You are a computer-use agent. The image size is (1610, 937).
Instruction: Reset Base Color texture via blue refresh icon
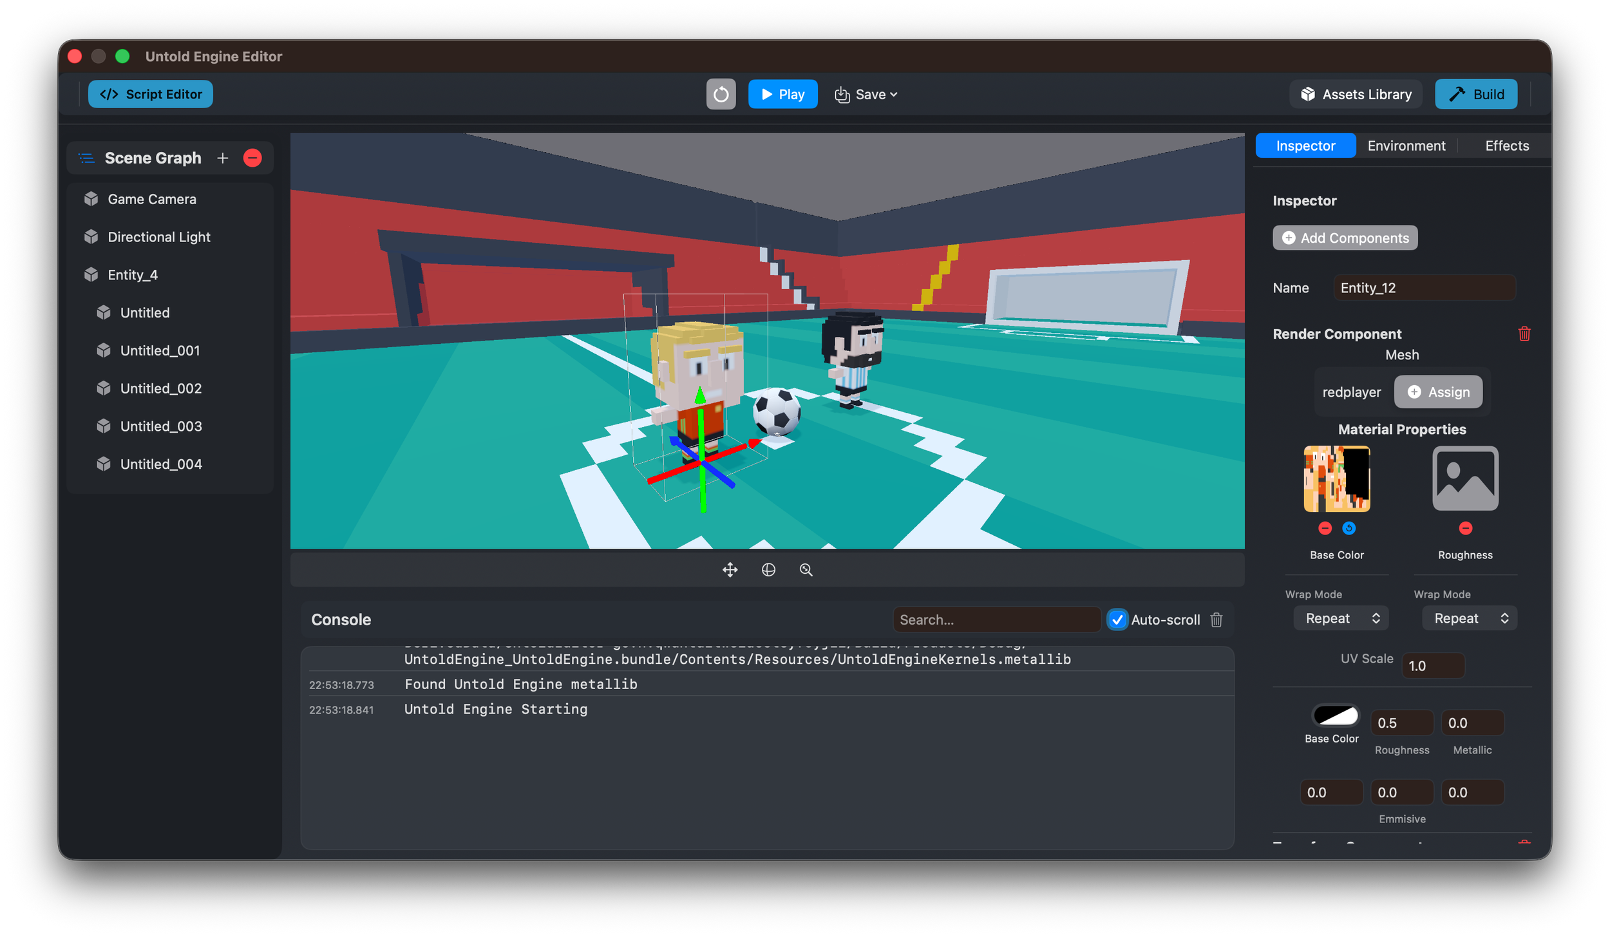pyautogui.click(x=1349, y=528)
